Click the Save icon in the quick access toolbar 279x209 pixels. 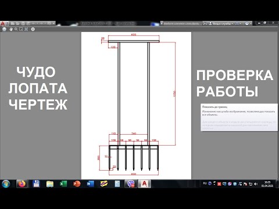(23, 24)
